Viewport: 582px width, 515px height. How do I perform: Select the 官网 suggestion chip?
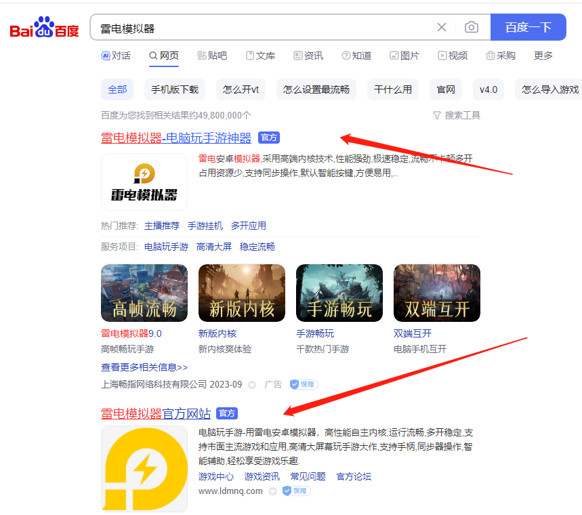[x=446, y=89]
